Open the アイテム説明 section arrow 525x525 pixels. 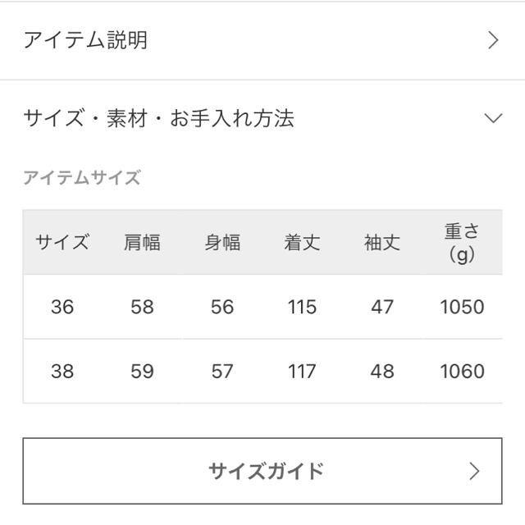point(493,40)
